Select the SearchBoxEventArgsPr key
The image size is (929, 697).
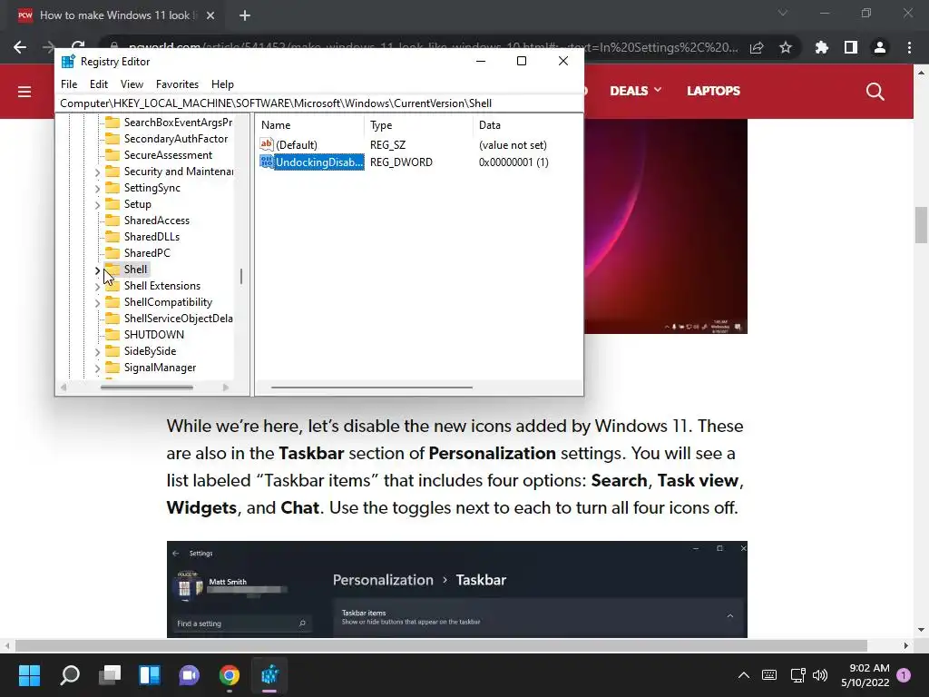(x=178, y=123)
